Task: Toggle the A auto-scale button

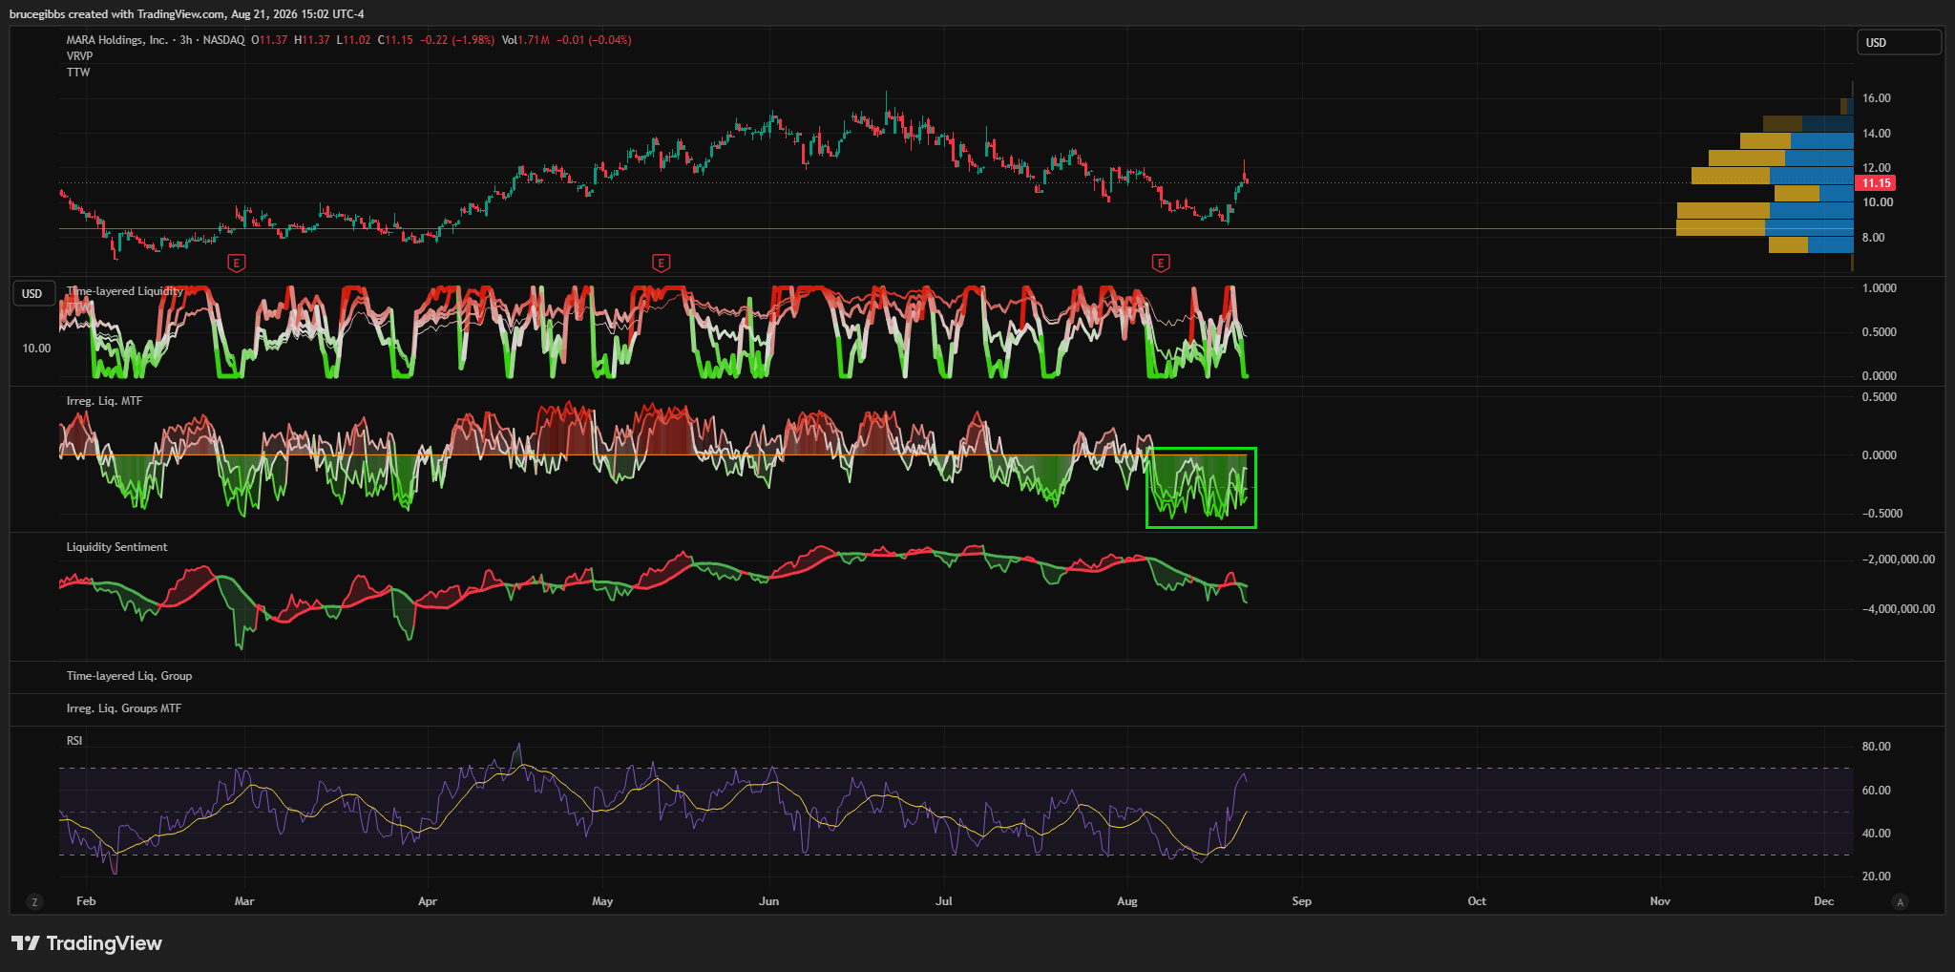Action: (x=1901, y=901)
